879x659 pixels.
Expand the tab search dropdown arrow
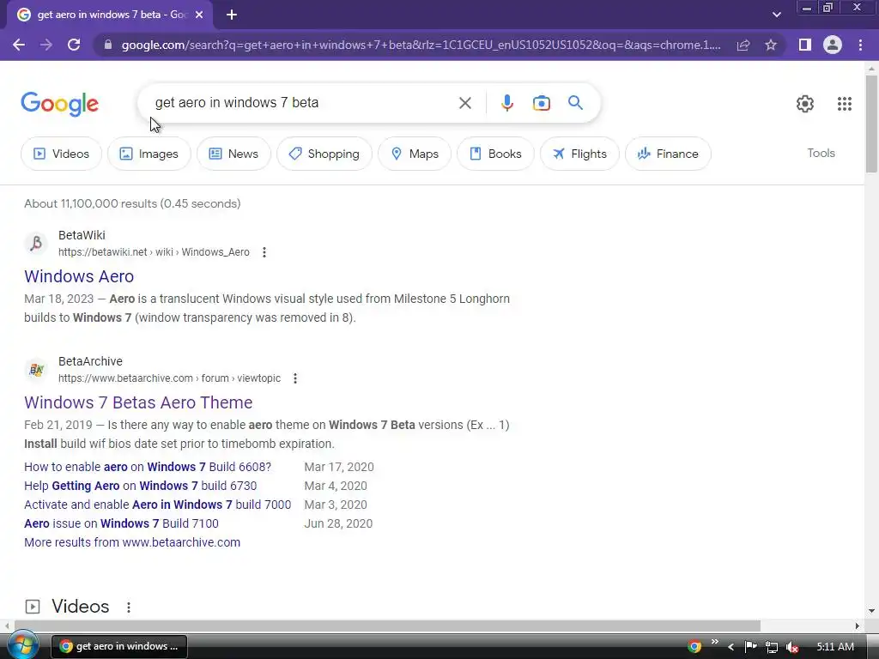pos(776,15)
